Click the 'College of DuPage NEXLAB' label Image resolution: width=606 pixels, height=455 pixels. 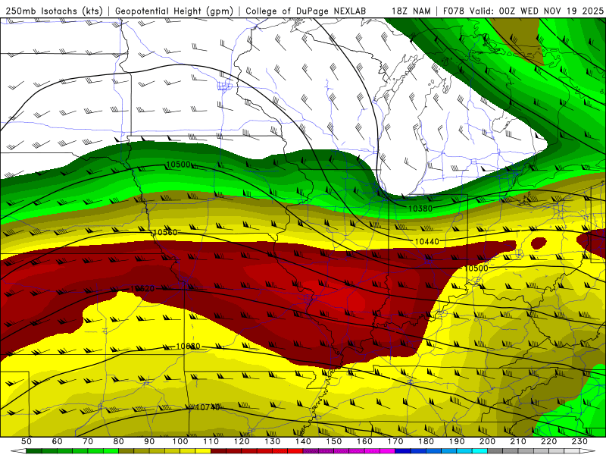point(306,11)
